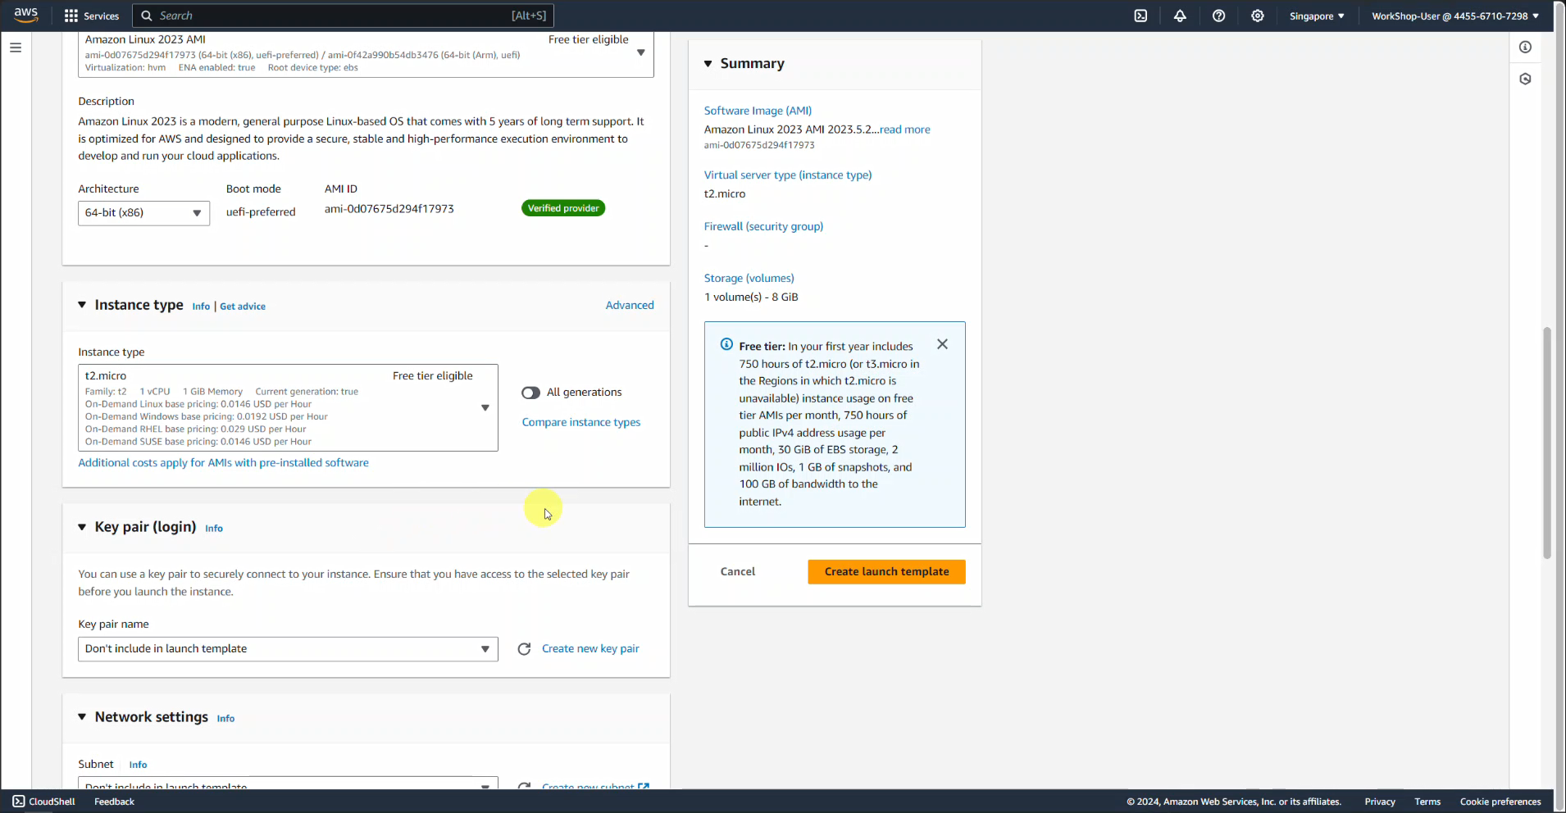Click the AMI ID ami-0d07675d294f17973 value
Viewport: 1566px width, 813px height.
389,209
